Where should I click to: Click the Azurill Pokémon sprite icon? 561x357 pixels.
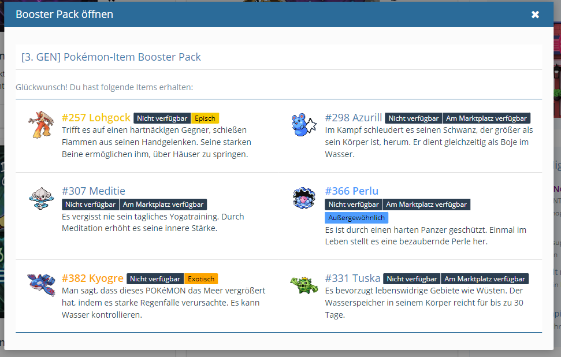pyautogui.click(x=304, y=125)
